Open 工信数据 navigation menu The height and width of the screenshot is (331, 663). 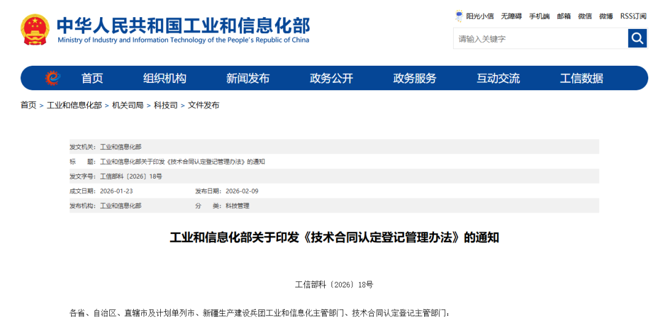[x=582, y=78]
